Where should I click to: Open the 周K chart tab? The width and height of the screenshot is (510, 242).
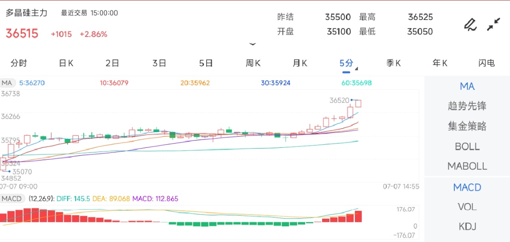click(x=253, y=63)
